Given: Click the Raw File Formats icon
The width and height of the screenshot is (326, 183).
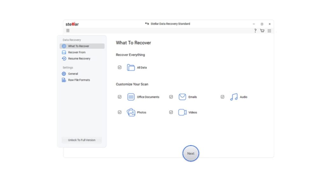Looking at the screenshot, I should pyautogui.click(x=64, y=80).
